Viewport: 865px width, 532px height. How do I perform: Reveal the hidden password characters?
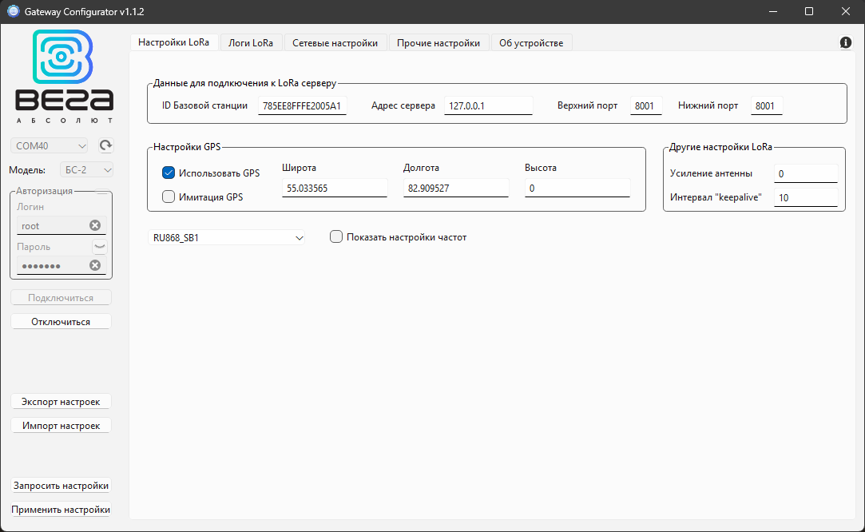point(100,246)
